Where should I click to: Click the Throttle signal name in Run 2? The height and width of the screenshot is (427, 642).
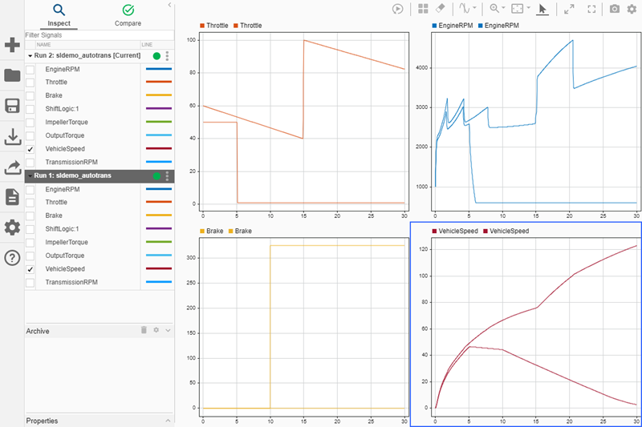(x=56, y=83)
